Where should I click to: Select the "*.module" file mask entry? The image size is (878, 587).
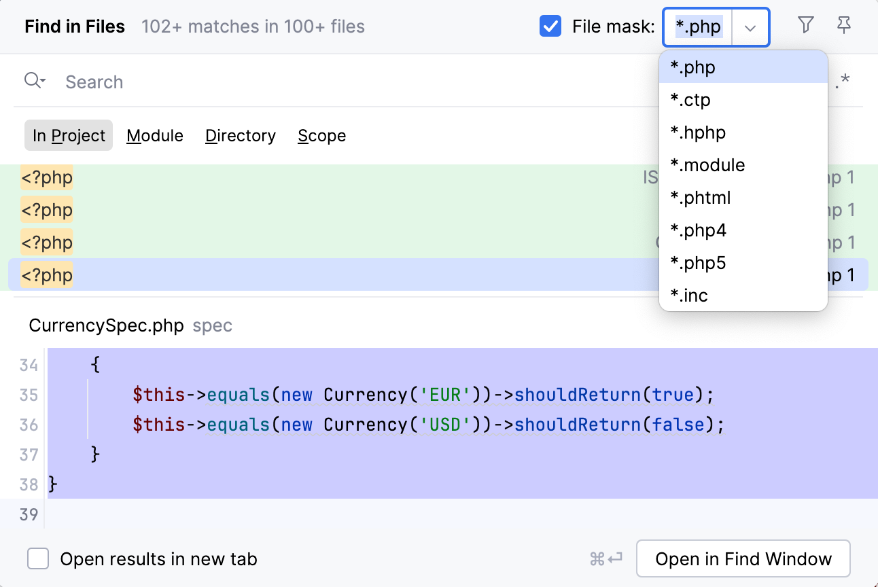707,165
